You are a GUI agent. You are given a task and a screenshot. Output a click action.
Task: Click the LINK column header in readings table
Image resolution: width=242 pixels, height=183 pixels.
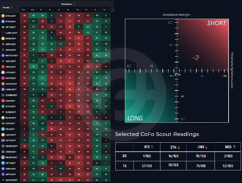[x=201, y=147]
